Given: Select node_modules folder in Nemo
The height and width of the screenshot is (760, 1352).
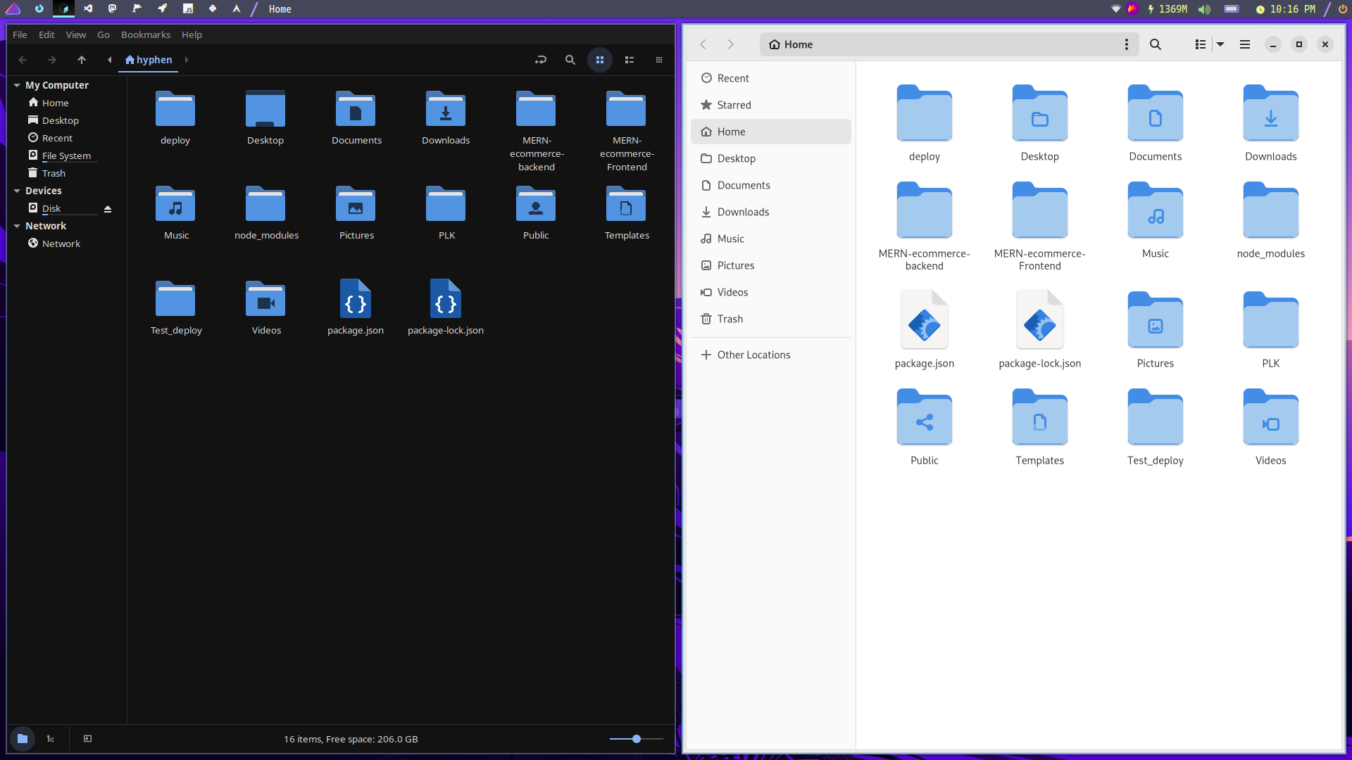Looking at the screenshot, I should point(266,213).
